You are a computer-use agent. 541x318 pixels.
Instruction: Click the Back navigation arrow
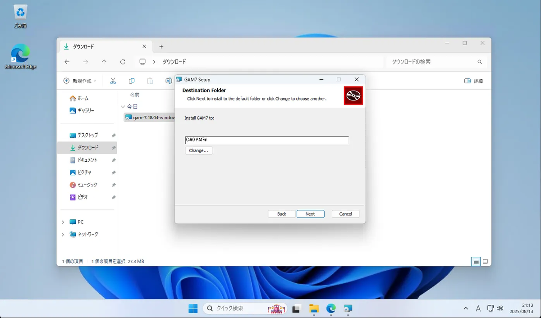coord(67,62)
